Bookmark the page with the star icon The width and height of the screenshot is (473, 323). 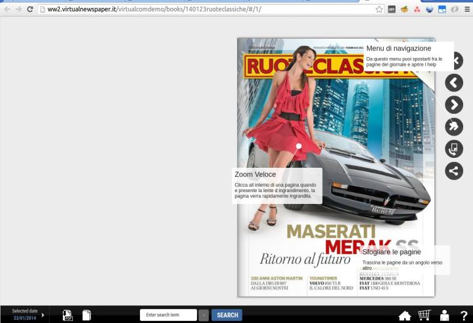pos(379,9)
